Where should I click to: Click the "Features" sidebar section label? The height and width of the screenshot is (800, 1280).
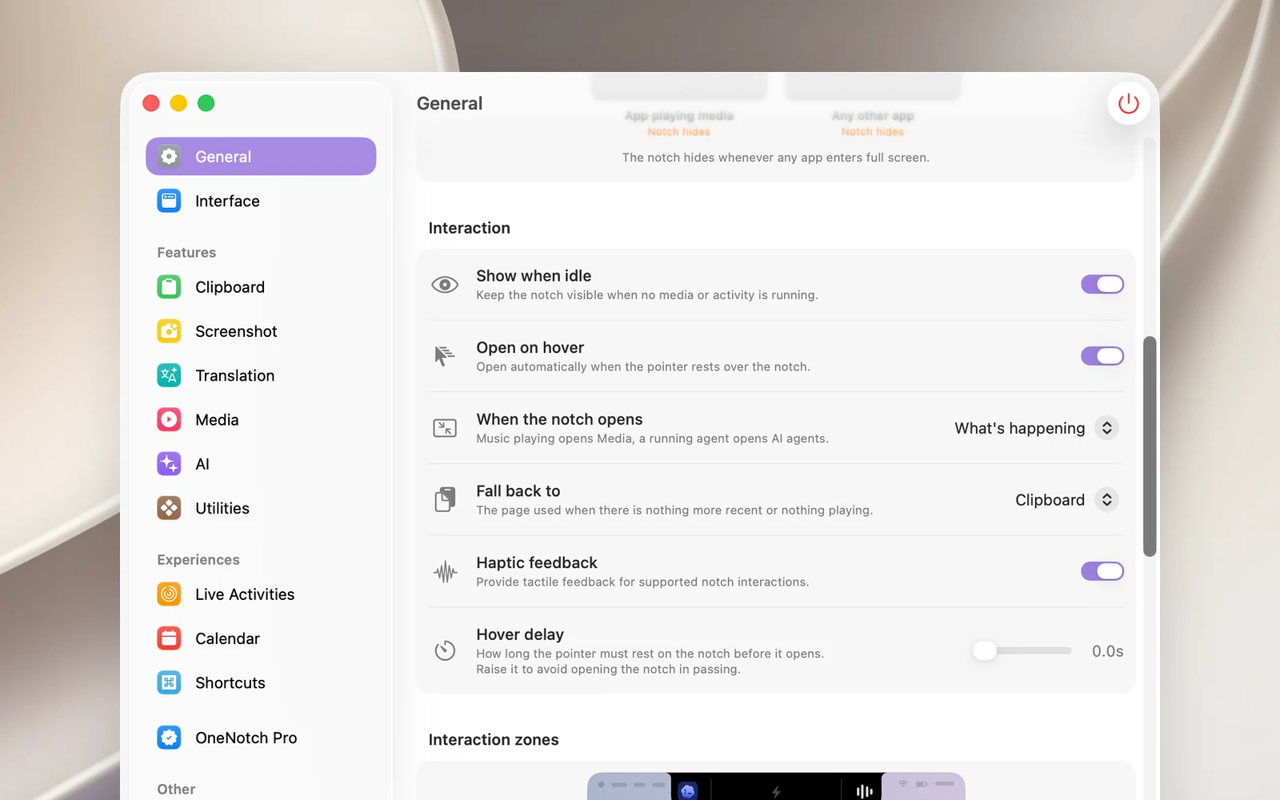[186, 253]
